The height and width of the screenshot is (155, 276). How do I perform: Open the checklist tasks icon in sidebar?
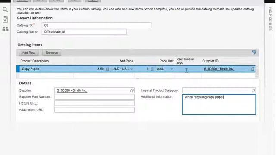5,19
